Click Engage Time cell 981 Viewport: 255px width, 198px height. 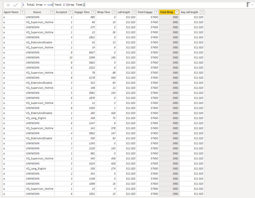84,153
